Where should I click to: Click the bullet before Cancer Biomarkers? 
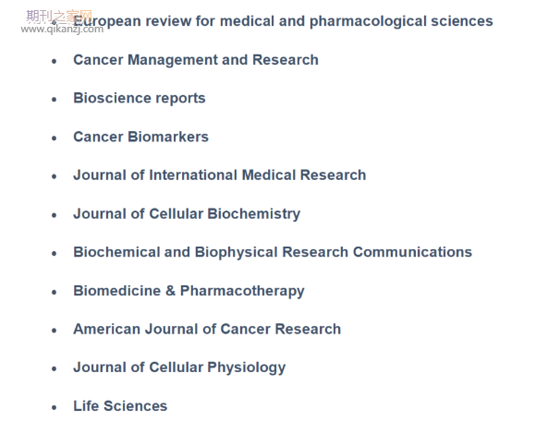tap(55, 139)
